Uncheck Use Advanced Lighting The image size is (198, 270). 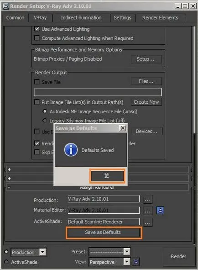(37, 29)
